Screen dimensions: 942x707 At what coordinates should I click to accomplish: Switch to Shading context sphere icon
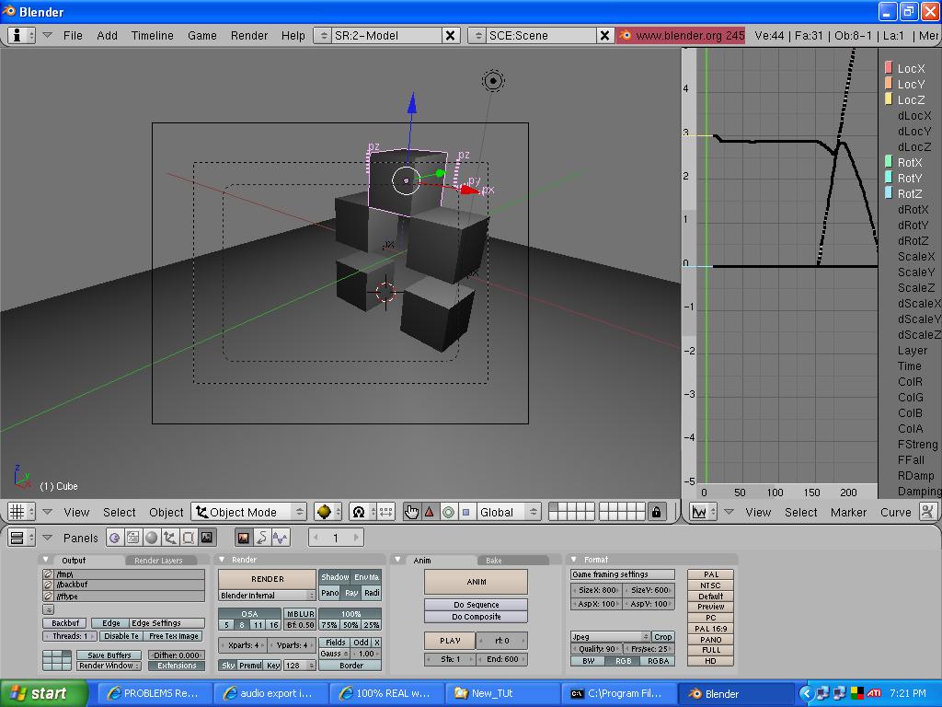[x=152, y=538]
